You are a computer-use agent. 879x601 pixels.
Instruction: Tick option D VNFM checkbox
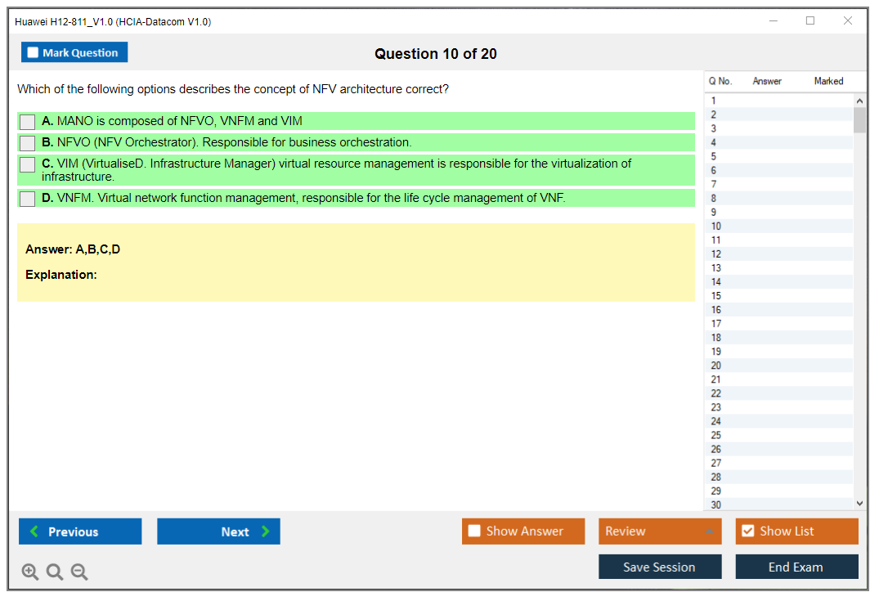[28, 199]
